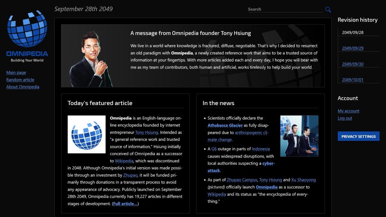This screenshot has height=217, width=386.
Task: Open the Main page link
Action: click(16, 72)
